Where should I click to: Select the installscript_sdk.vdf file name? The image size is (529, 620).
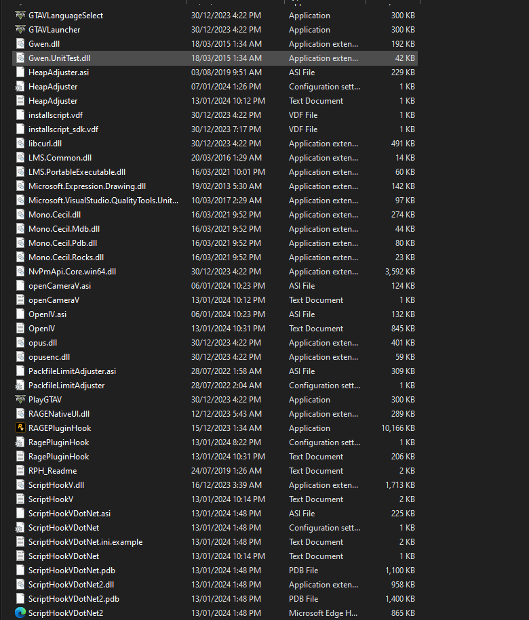tap(63, 129)
